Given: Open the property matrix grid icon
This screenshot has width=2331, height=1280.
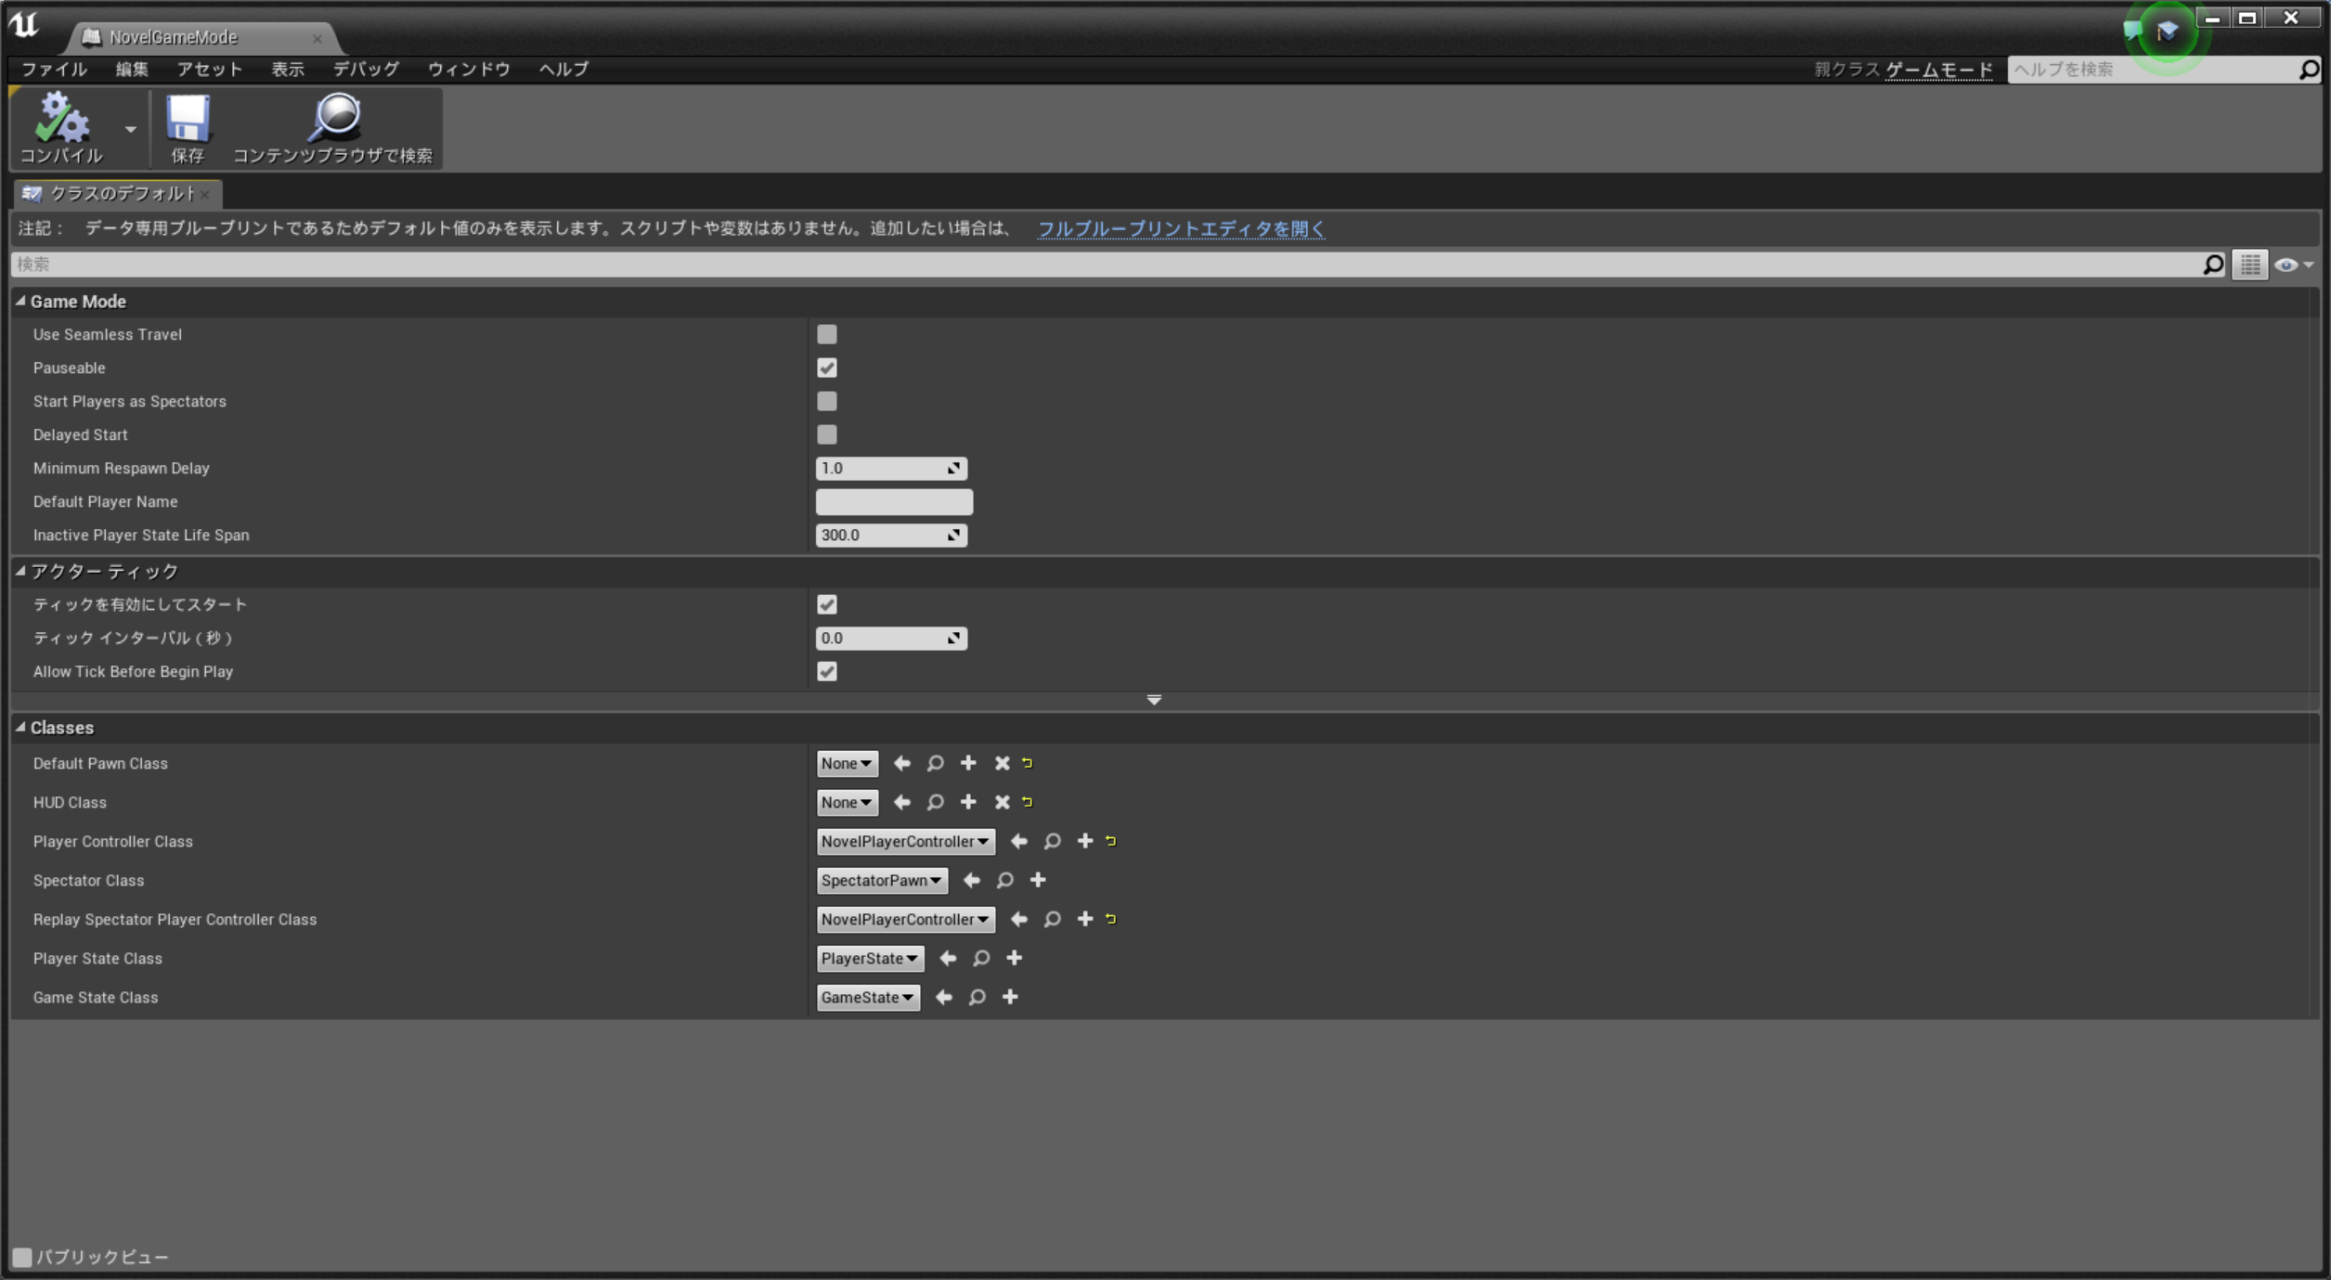Looking at the screenshot, I should 2250,265.
